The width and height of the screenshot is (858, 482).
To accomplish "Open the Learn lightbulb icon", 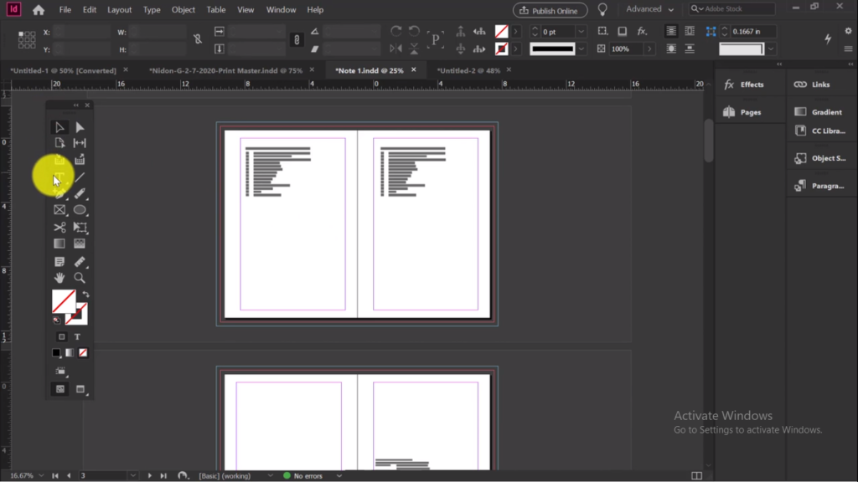I will pyautogui.click(x=602, y=10).
